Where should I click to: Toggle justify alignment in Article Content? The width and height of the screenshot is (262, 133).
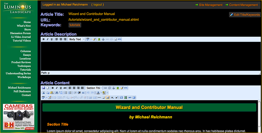pyautogui.click(x=82, y=88)
